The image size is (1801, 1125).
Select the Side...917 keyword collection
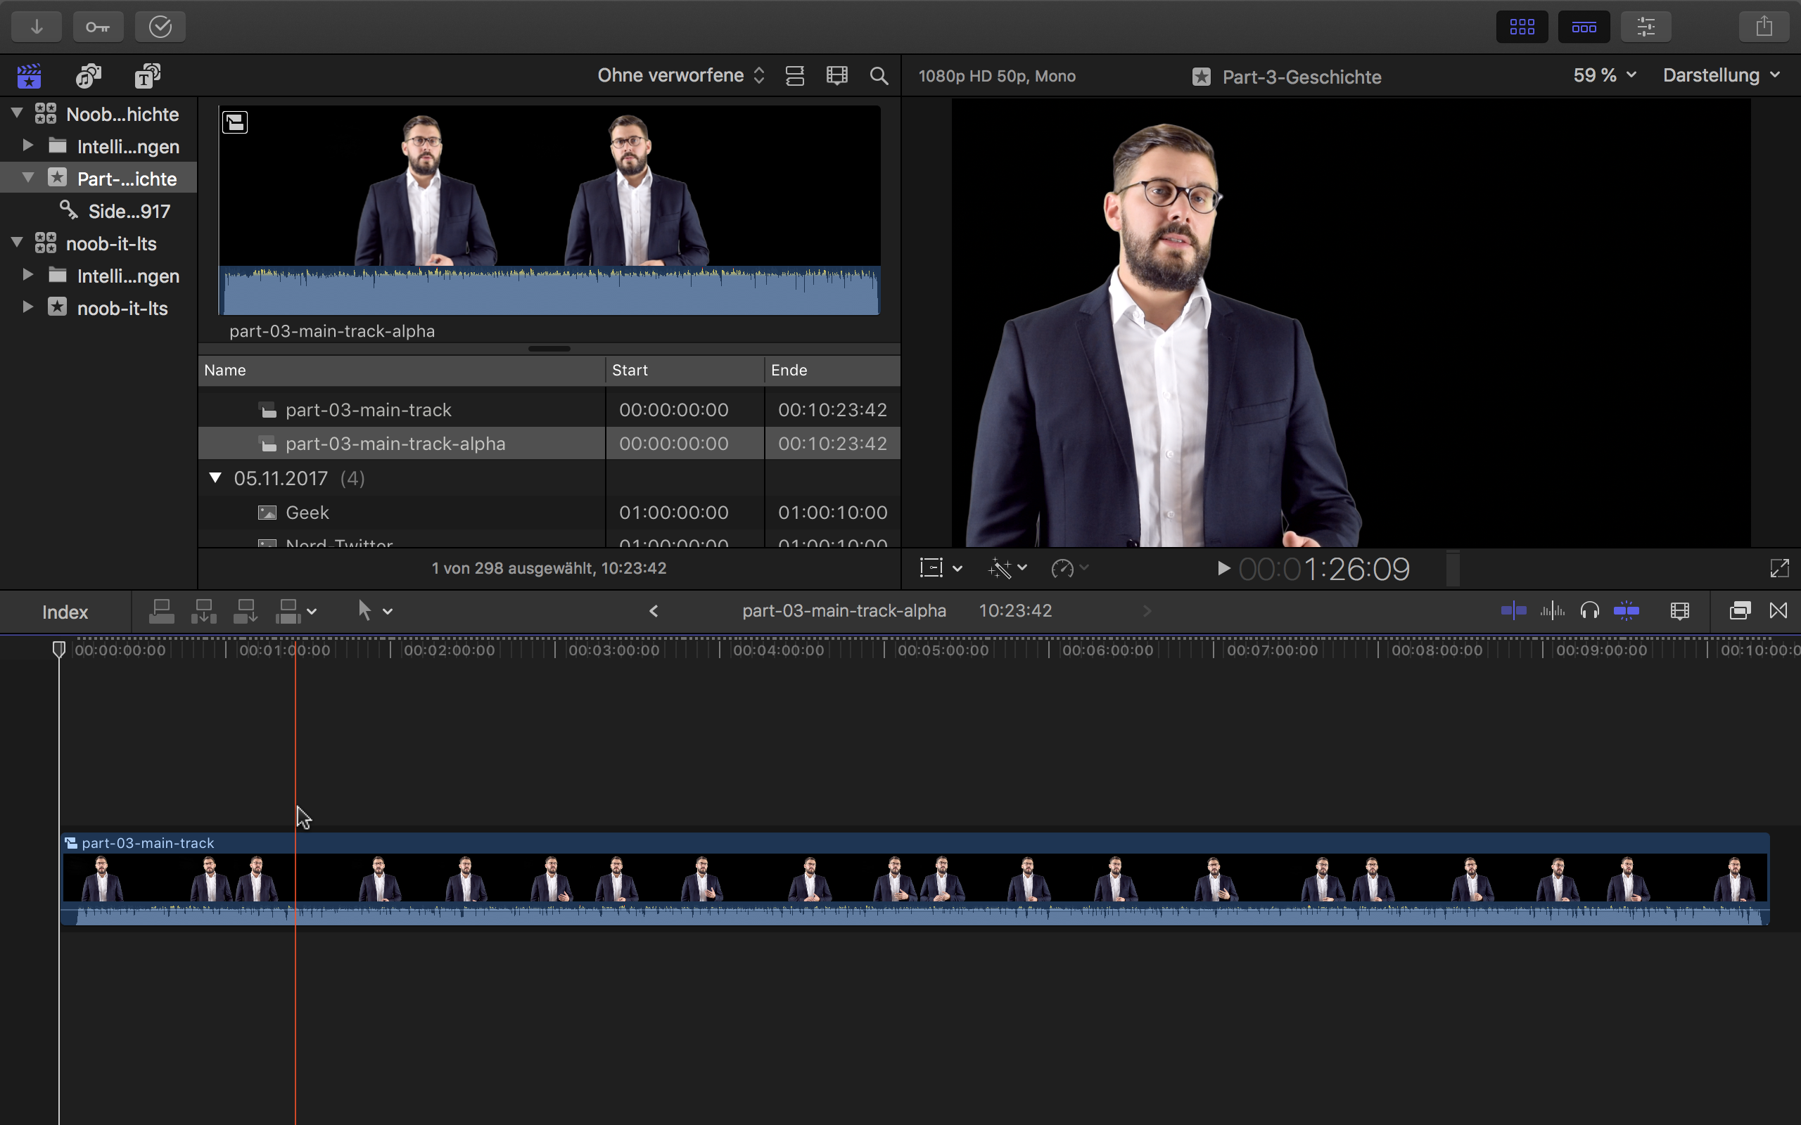[115, 212]
